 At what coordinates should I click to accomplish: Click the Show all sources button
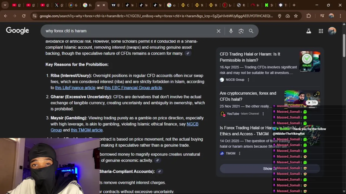(x=270, y=168)
